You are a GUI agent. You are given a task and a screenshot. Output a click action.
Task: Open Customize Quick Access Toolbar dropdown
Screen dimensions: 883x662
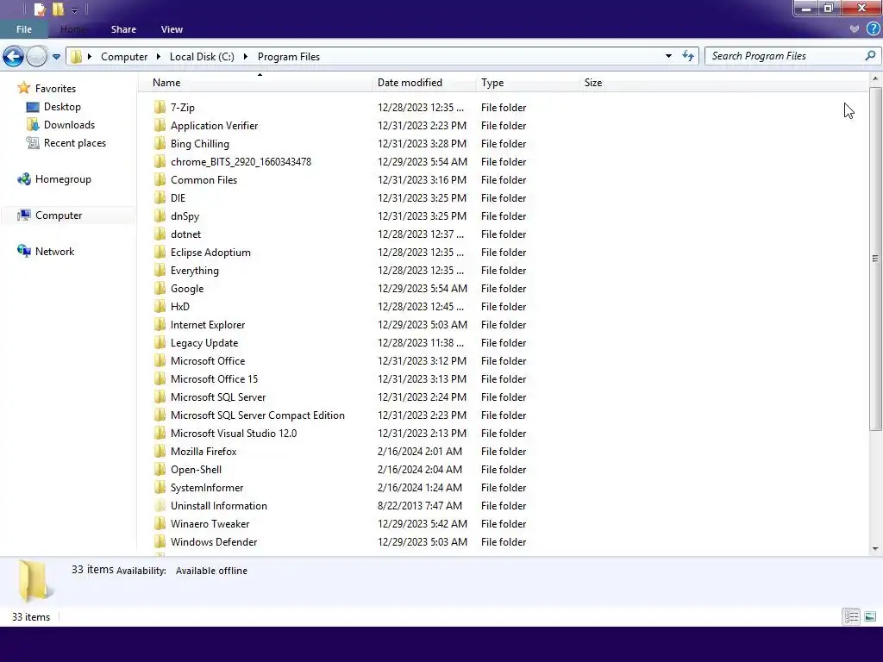coord(74,9)
